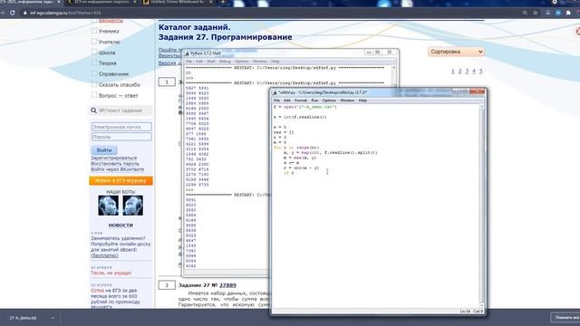This screenshot has width=580, height=326.
Task: Open Теория sidebar item
Action: coord(107,63)
